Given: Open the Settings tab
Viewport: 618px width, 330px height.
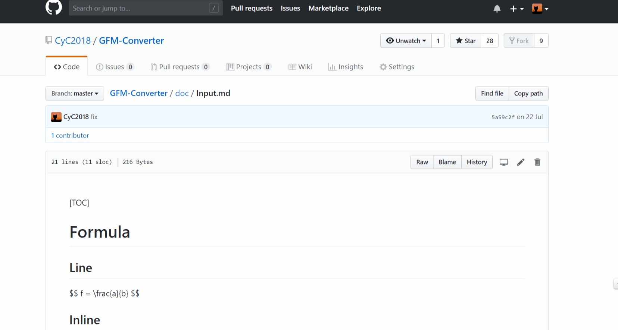Looking at the screenshot, I should click(397, 67).
